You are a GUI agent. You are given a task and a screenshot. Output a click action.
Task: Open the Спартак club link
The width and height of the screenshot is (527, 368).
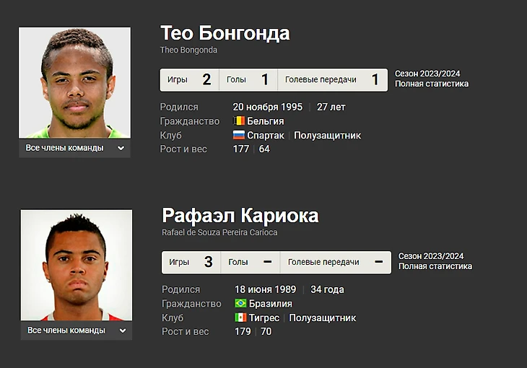point(266,136)
